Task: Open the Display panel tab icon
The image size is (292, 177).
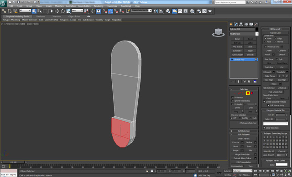Action: (251, 24)
